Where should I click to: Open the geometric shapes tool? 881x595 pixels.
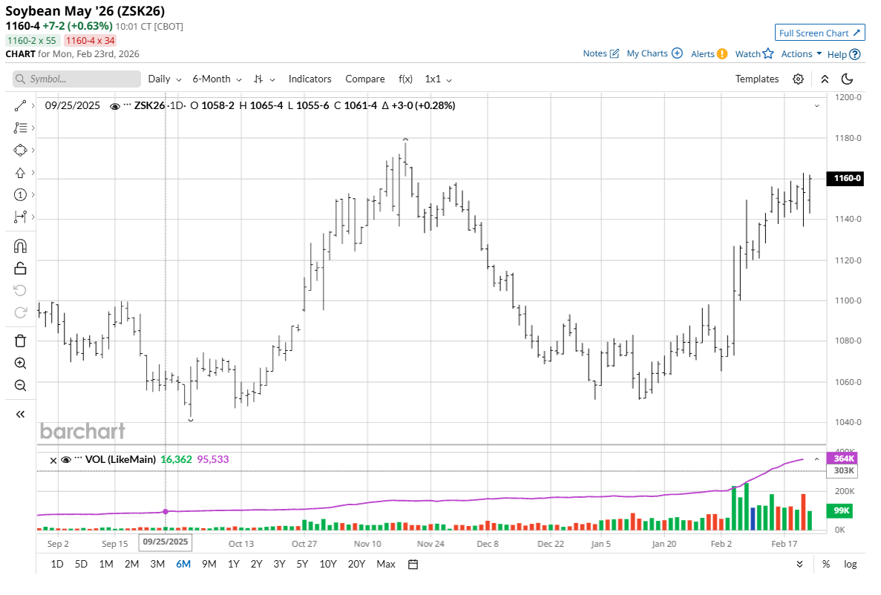[x=20, y=150]
